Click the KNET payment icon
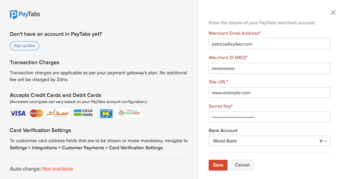This screenshot has height=179, width=340. (106, 113)
